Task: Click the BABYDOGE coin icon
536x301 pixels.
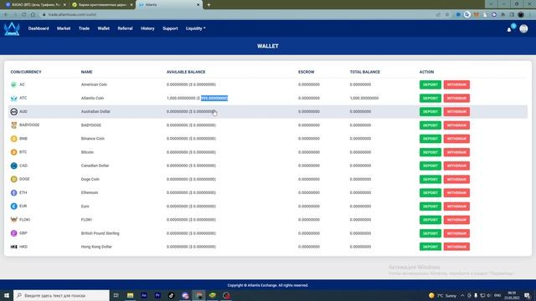Action: pos(13,125)
